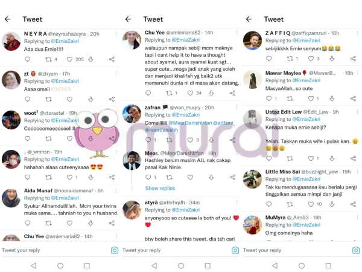Toggle like on Meor's Hashley tweet
The image size is (362, 272).
click(x=190, y=177)
